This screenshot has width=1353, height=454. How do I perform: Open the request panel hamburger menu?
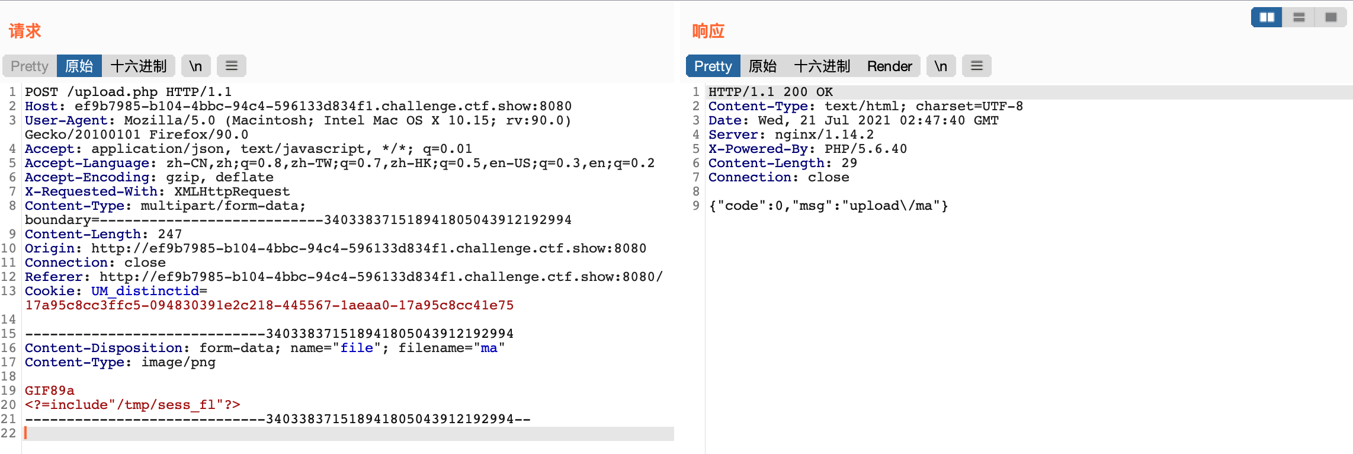(x=232, y=66)
